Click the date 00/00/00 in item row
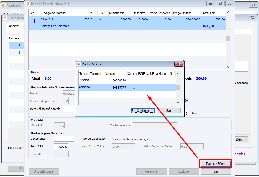Viewport: 259px width, 177px height. coord(208,26)
